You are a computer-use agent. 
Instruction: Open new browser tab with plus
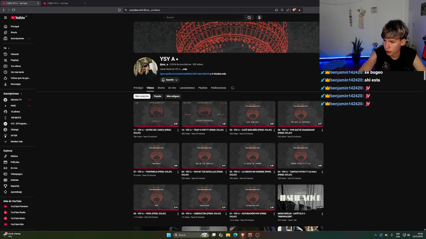[85, 3]
